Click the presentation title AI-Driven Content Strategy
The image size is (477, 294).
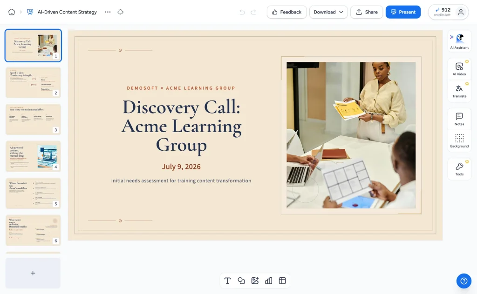point(67,12)
